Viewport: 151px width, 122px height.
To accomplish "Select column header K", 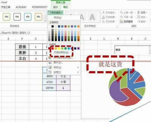I will click(x=91, y=39).
